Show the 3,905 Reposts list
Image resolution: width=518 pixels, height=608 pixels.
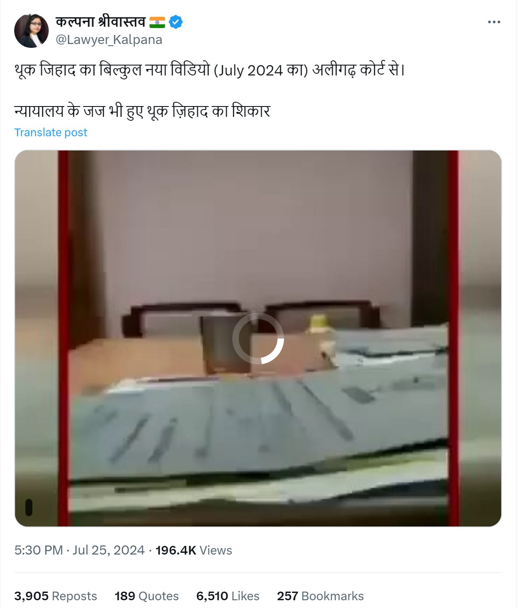pos(56,596)
